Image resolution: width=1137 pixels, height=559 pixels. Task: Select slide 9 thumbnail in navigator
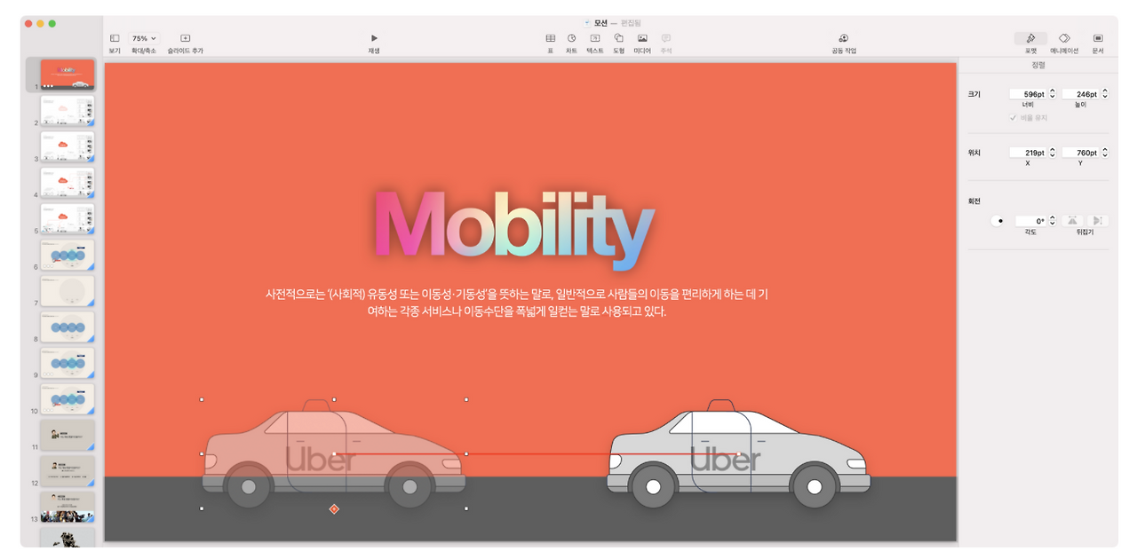click(x=68, y=363)
